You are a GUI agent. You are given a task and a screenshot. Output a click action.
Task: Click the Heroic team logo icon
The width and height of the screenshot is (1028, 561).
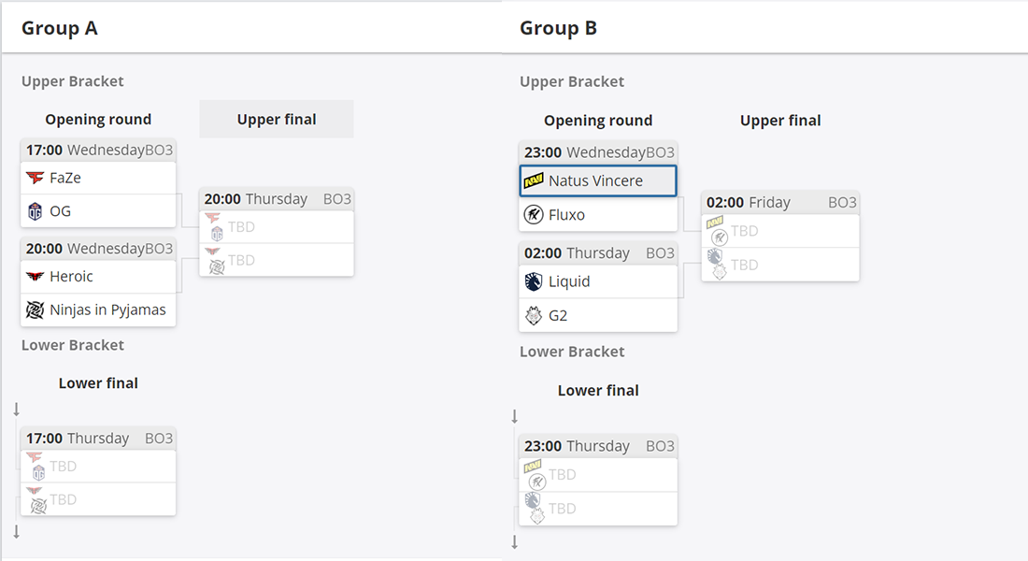[35, 276]
